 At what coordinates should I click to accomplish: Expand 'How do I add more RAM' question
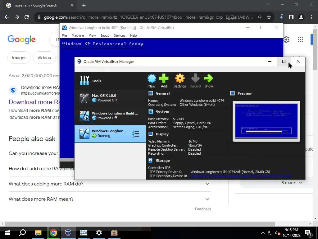click(42, 168)
